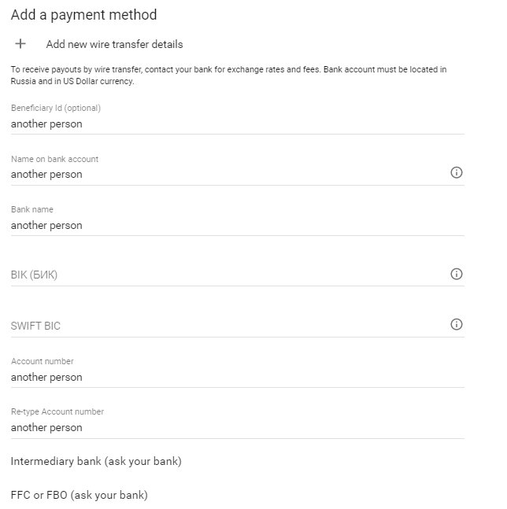Viewport: 507px width, 509px height.
Task: Focus the empty SWIFT BIC field
Action: [x=229, y=326]
